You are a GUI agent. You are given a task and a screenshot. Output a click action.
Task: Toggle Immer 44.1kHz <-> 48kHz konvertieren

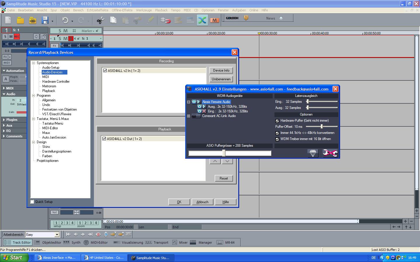277,133
